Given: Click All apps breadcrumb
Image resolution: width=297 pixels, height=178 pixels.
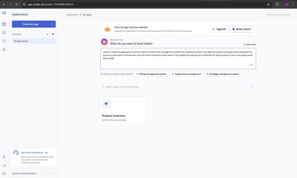Looking at the screenshot, I should 87,15.
